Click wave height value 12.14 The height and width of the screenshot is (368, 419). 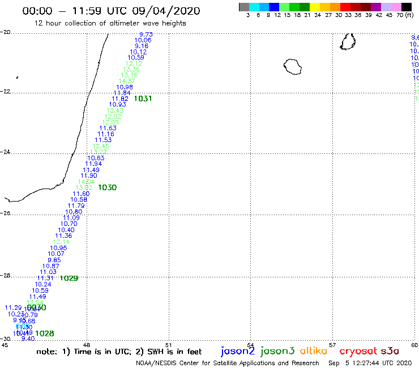tap(61, 242)
